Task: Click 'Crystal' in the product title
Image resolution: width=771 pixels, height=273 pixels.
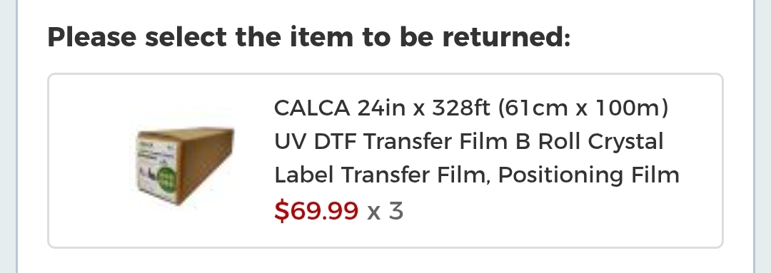Action: pos(625,141)
